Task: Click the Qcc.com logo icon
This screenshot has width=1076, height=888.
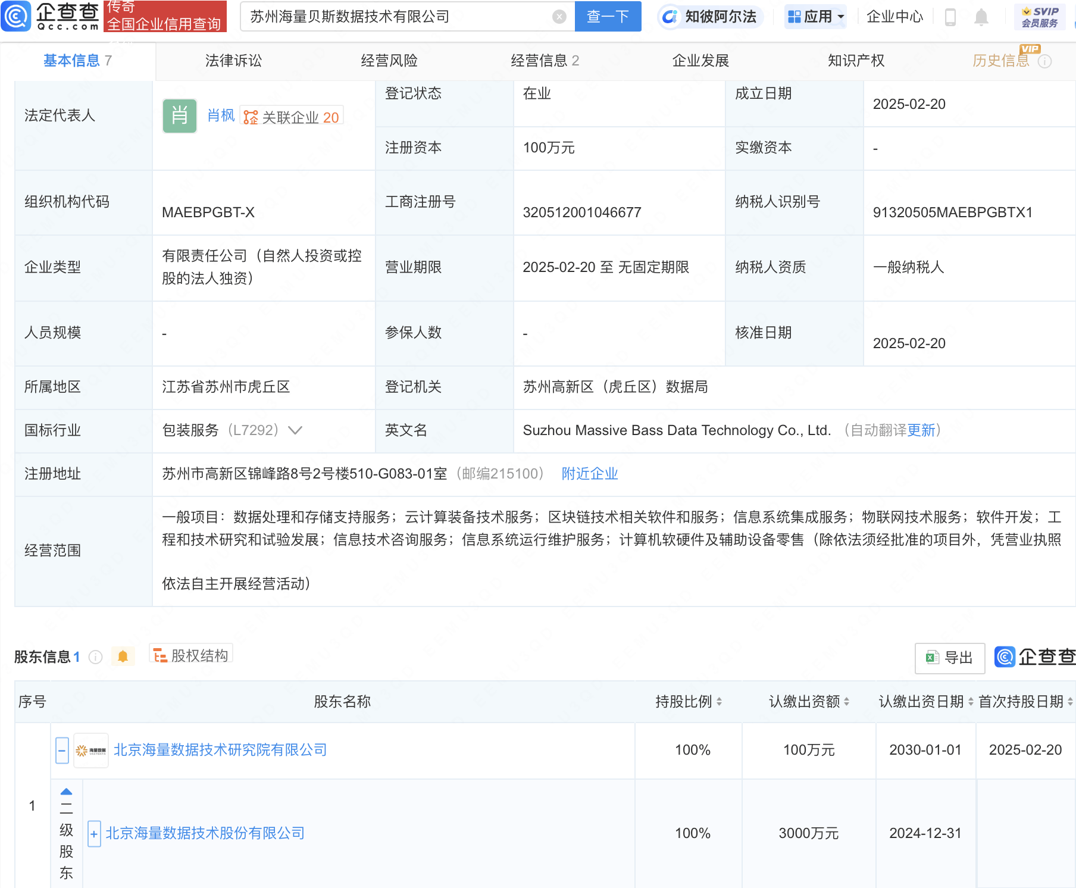Action: pyautogui.click(x=15, y=16)
